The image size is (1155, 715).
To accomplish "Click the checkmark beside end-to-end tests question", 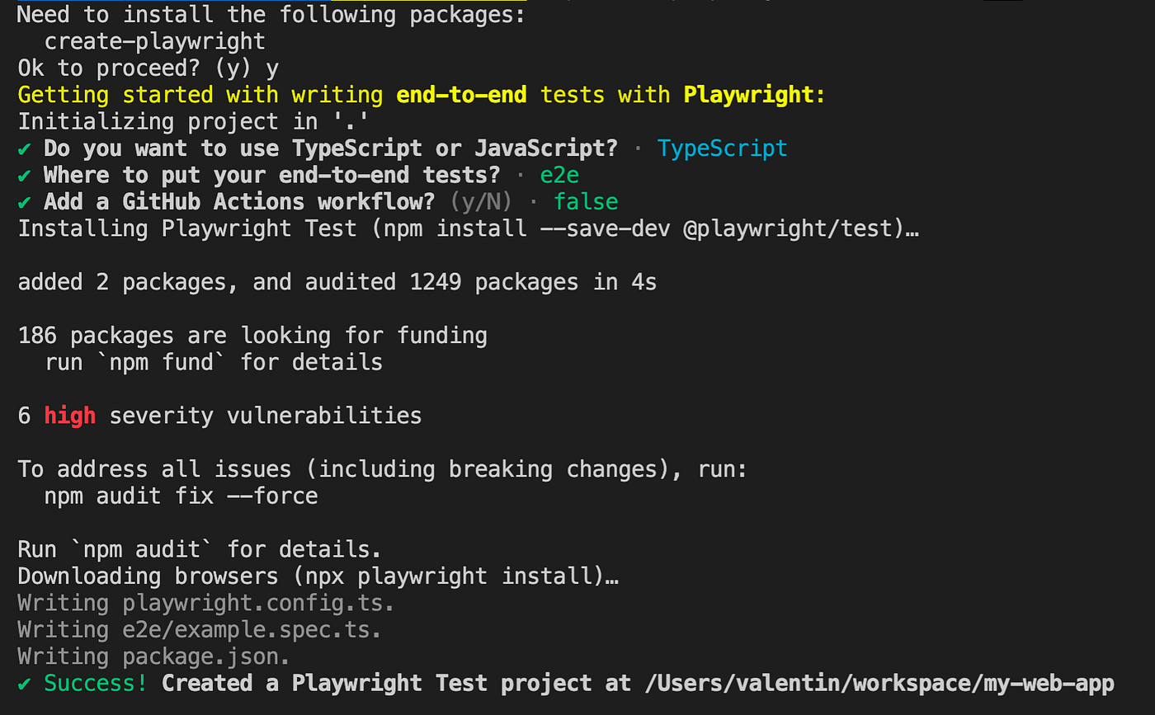I will [25, 176].
